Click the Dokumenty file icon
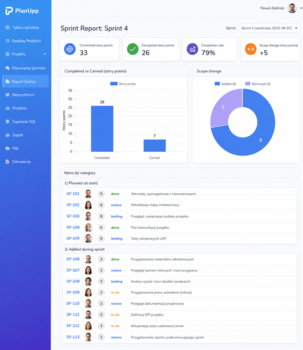The width and height of the screenshot is (303, 350). click(8, 162)
